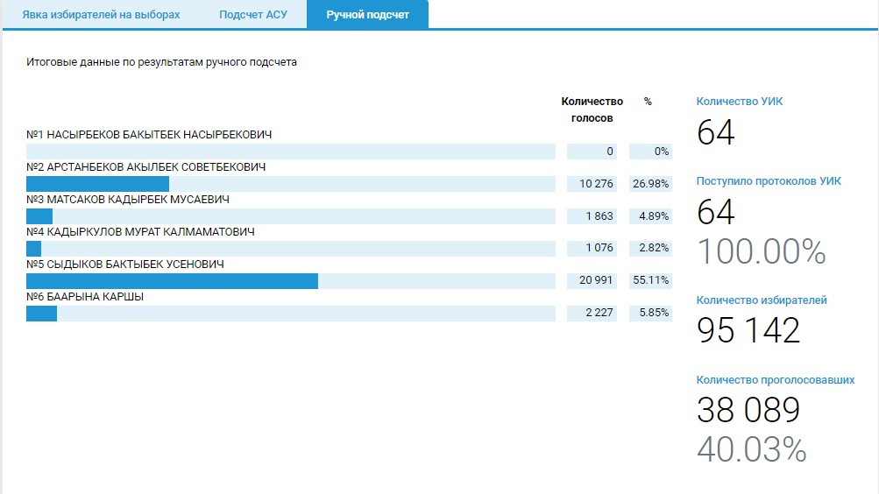Click the Количество голосов column header
879x494 pixels.
coord(592,109)
